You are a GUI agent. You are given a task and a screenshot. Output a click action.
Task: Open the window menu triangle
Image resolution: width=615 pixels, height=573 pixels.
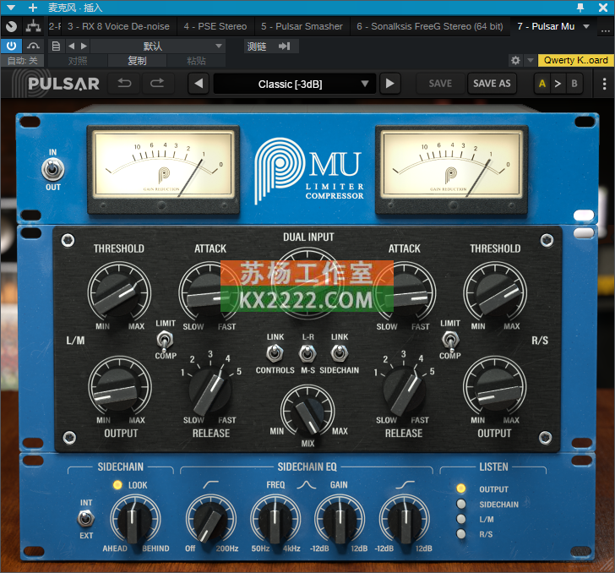pyautogui.click(x=11, y=8)
